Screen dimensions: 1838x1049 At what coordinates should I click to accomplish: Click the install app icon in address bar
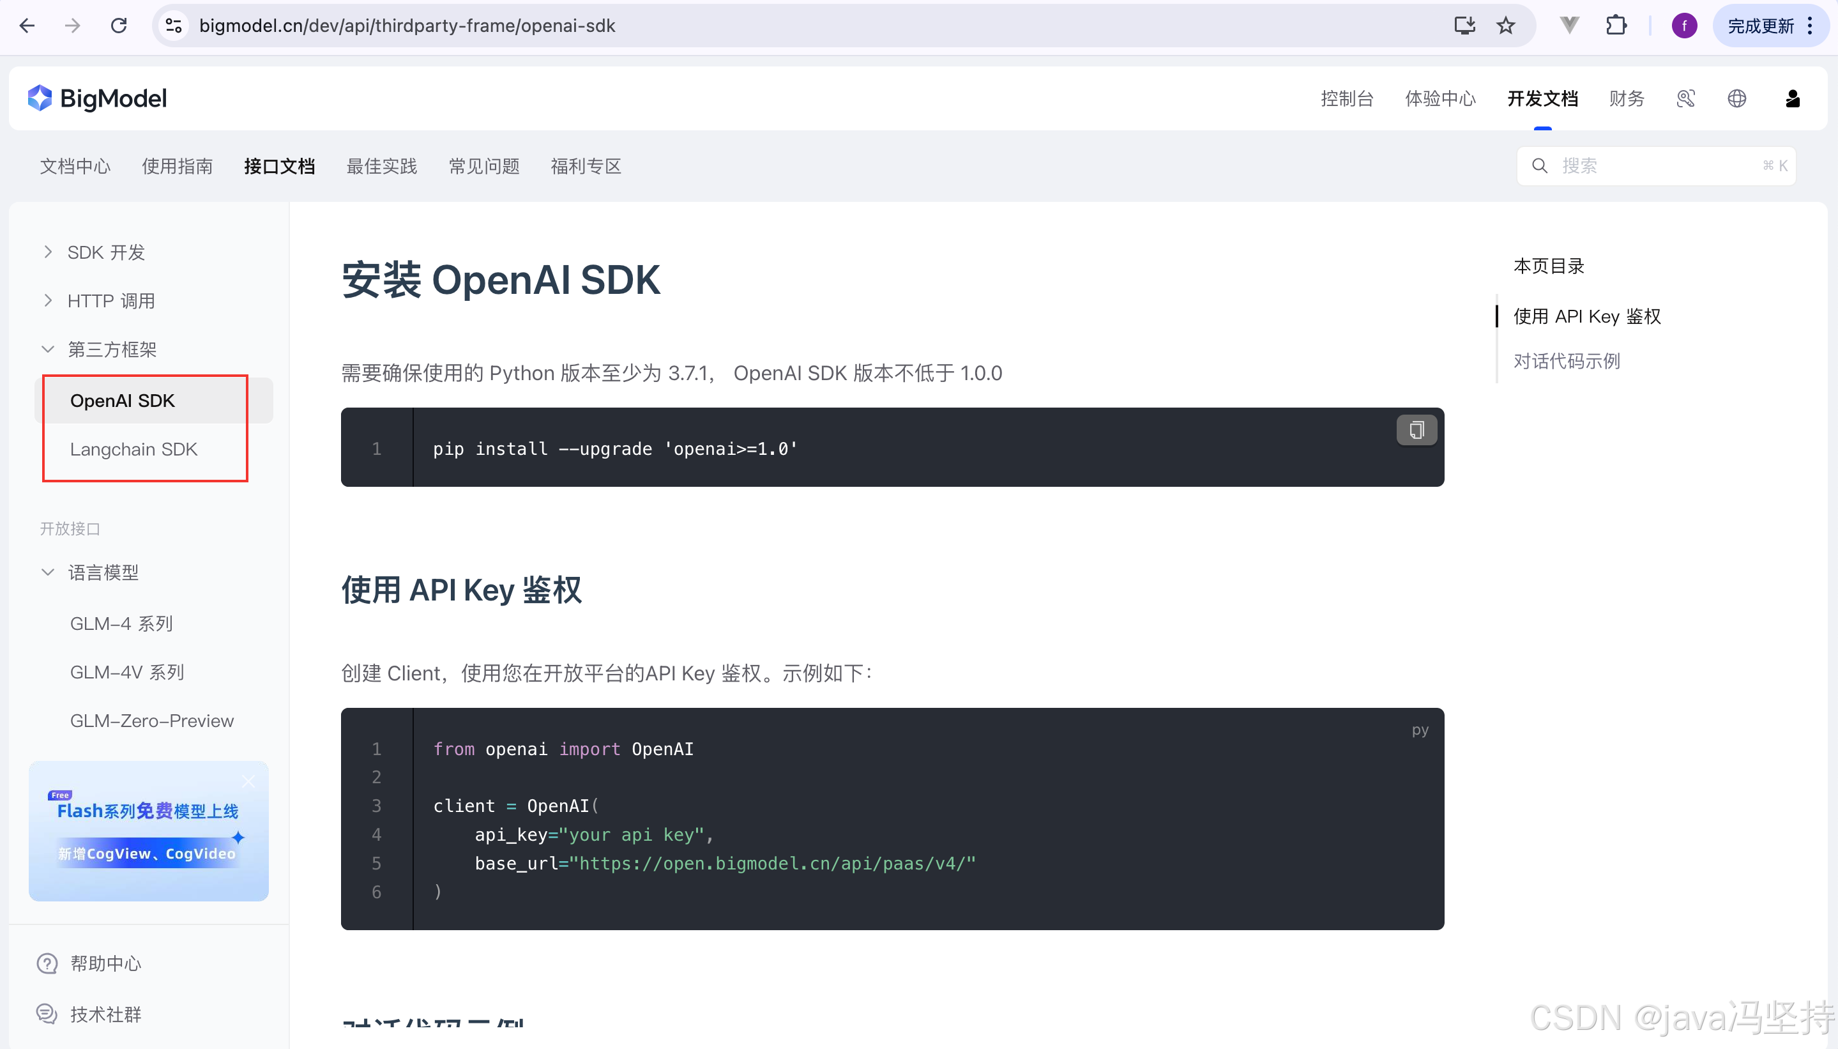(x=1464, y=26)
